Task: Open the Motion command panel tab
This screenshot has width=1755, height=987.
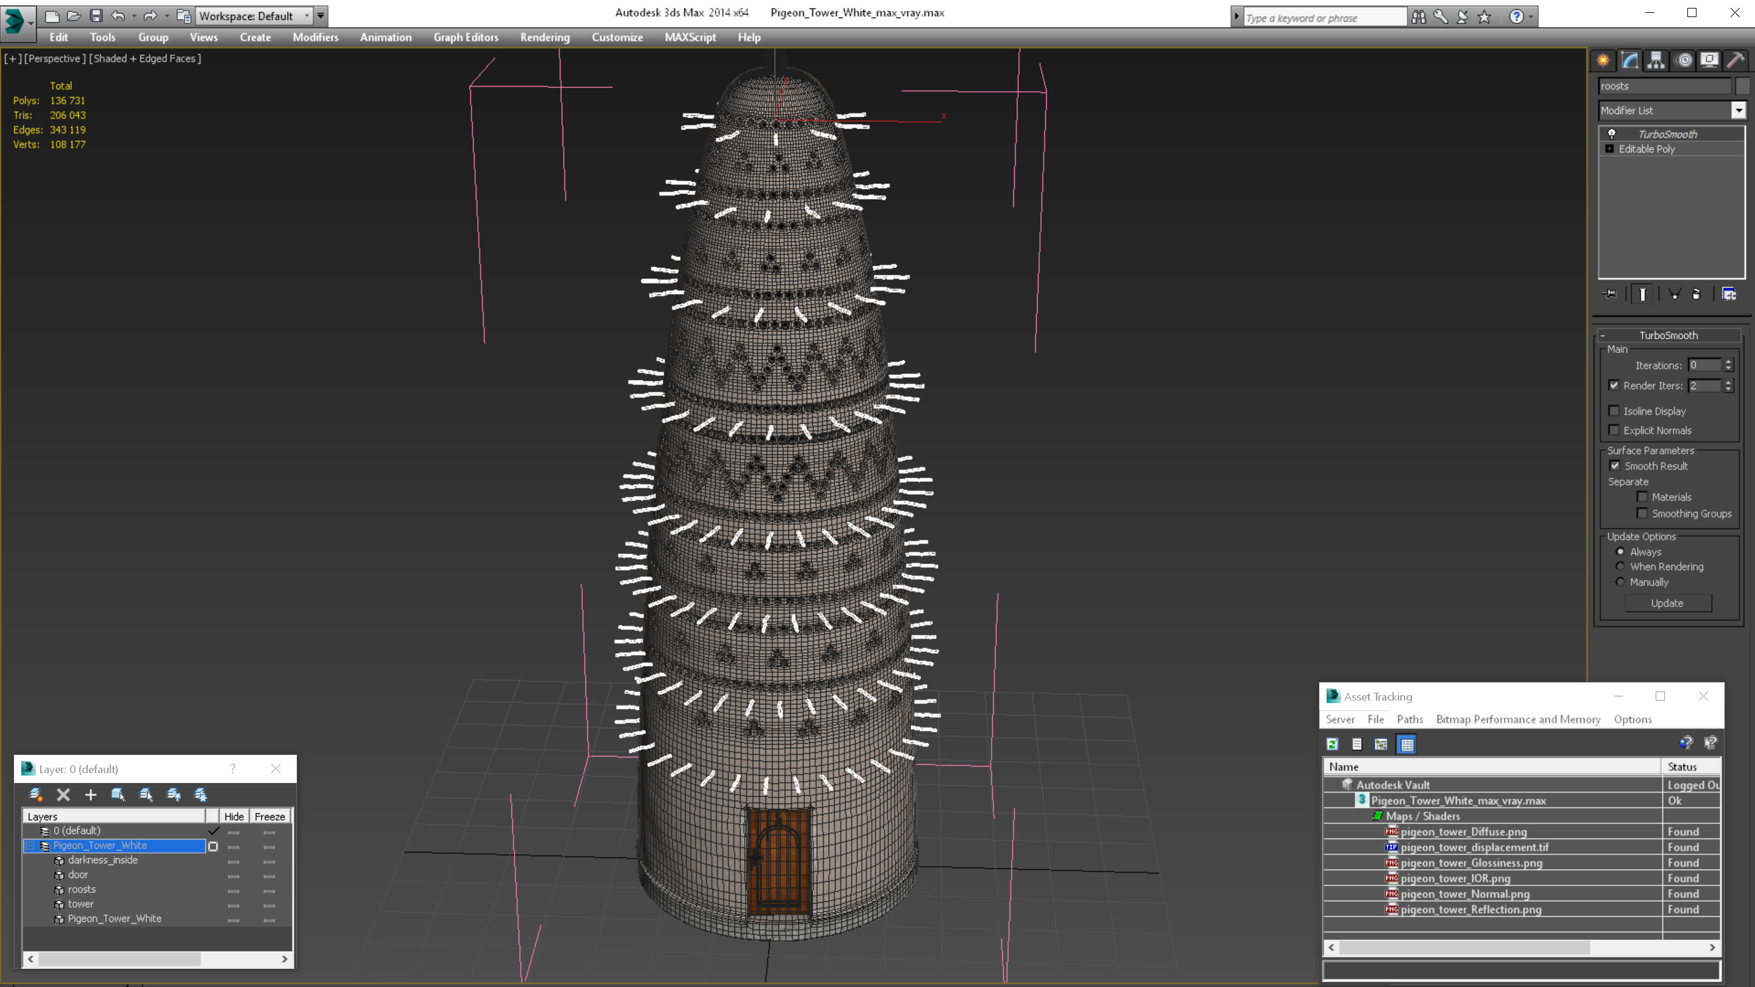Action: point(1684,61)
